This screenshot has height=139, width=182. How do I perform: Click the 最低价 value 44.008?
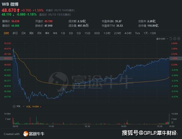click(15, 26)
